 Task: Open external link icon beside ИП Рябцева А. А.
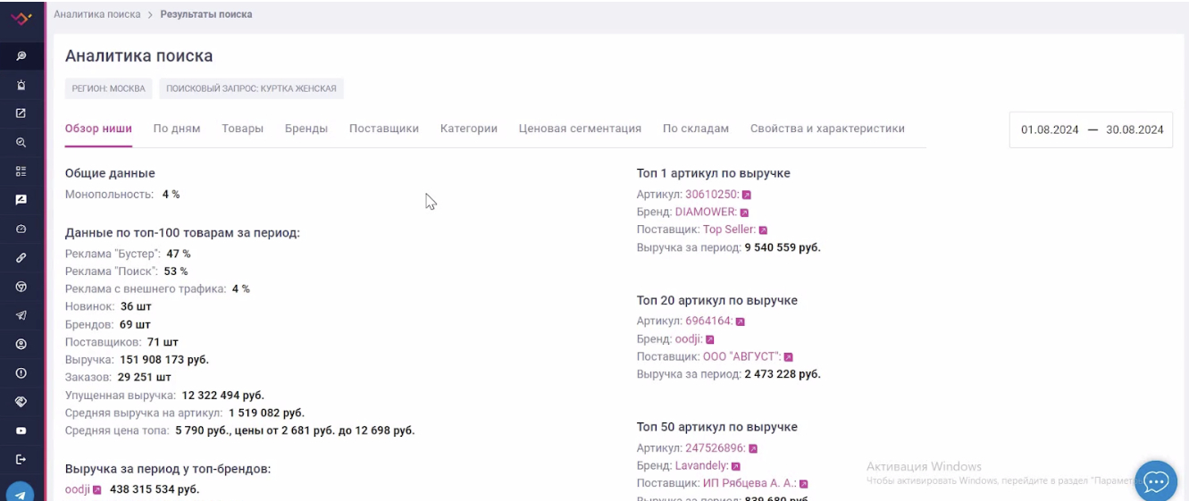[803, 484]
